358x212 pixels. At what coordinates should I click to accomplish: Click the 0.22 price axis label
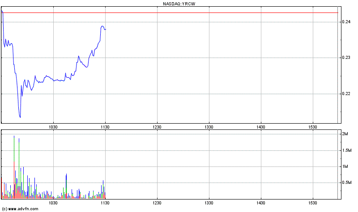tap(346, 94)
